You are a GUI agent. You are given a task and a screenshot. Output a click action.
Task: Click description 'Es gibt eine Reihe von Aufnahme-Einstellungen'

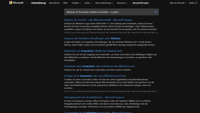point(110,43)
